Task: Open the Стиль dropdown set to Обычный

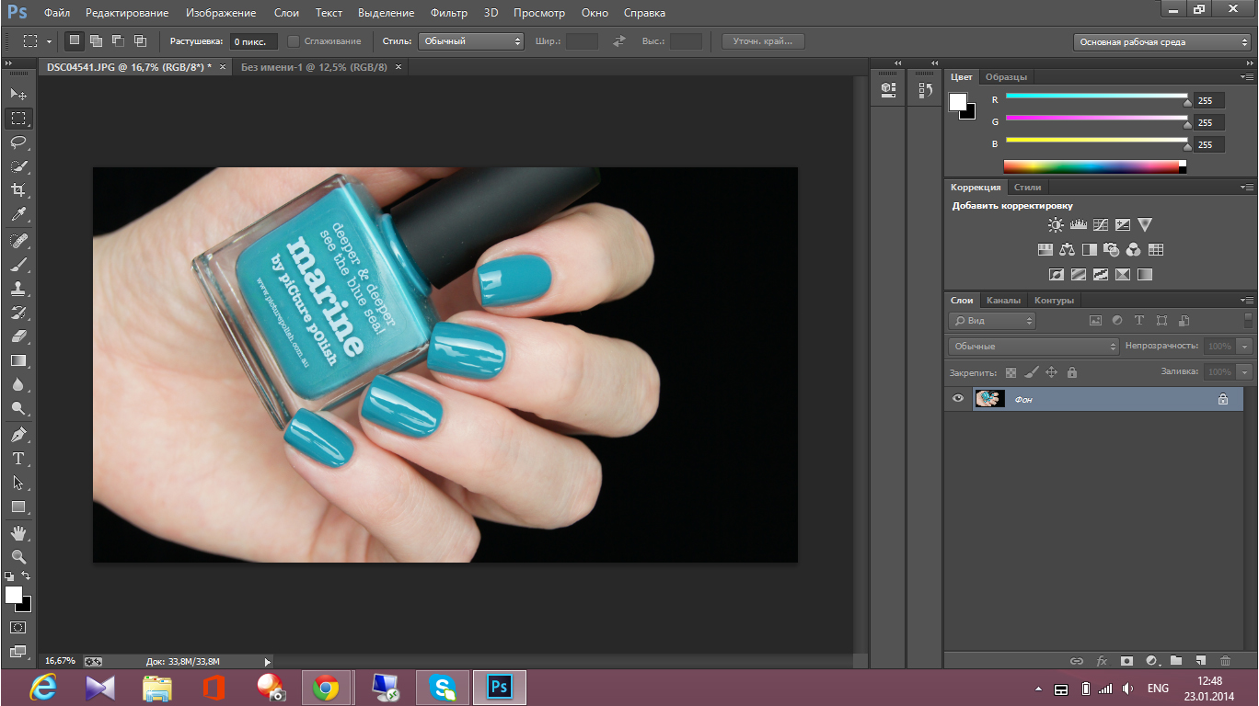Action: click(471, 41)
